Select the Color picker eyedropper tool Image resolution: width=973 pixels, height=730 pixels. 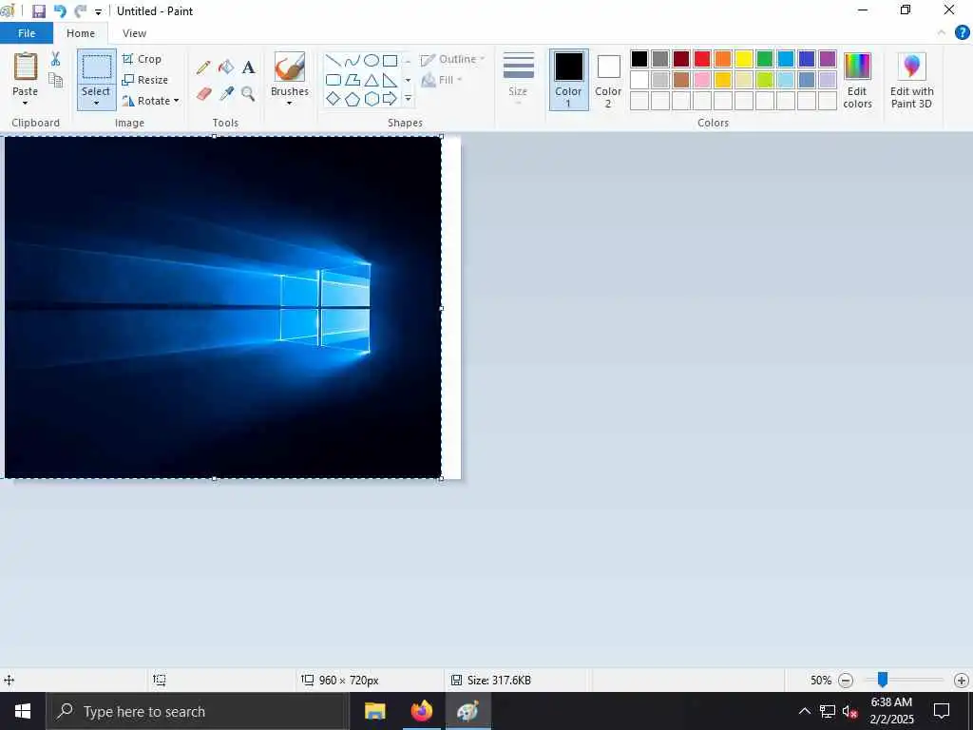(226, 94)
